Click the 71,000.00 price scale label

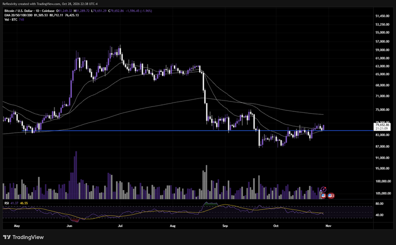coord(382,96)
